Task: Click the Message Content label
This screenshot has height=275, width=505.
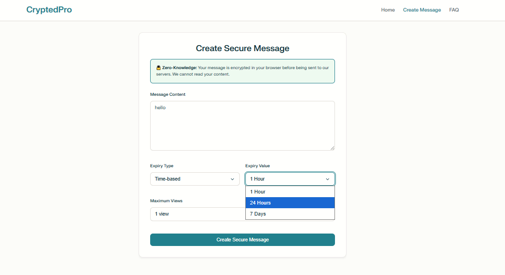Action: coord(168,94)
